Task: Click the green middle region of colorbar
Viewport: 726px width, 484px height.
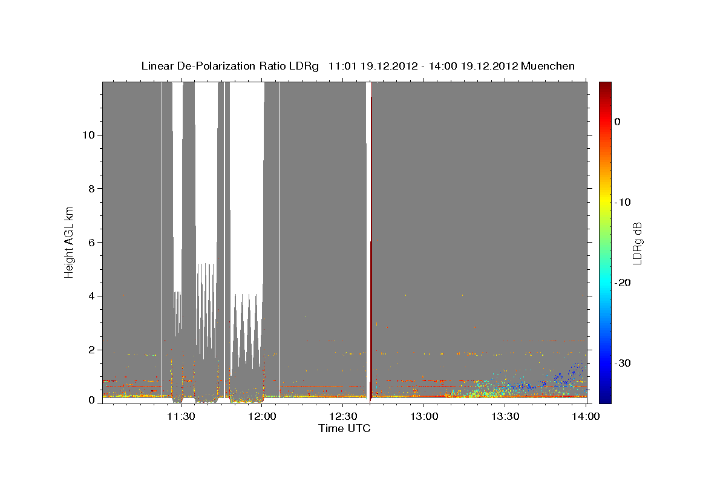Action: pyautogui.click(x=605, y=242)
